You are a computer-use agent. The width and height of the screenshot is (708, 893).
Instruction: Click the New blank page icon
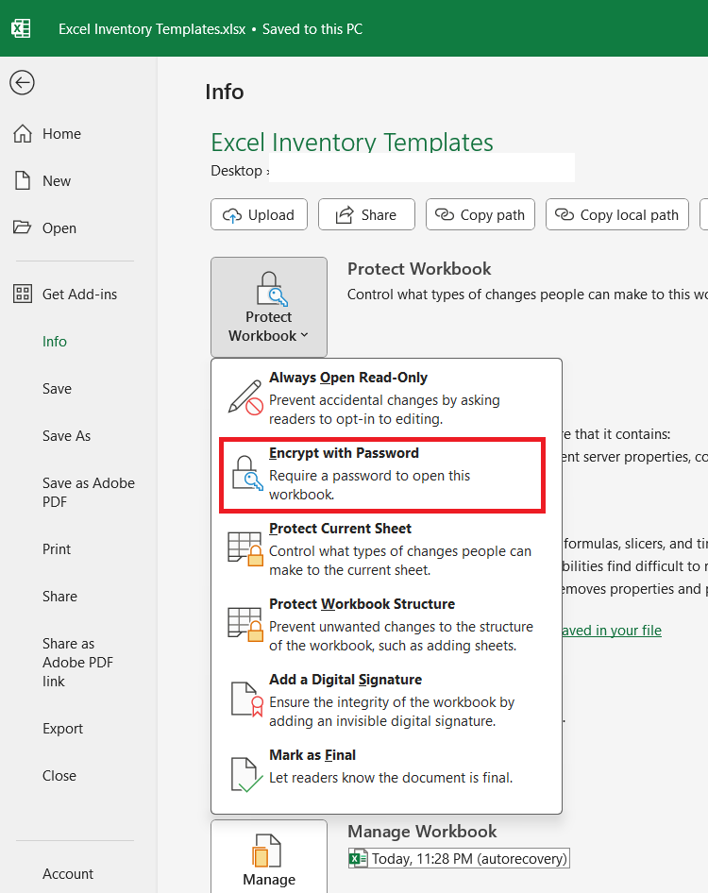click(x=23, y=180)
